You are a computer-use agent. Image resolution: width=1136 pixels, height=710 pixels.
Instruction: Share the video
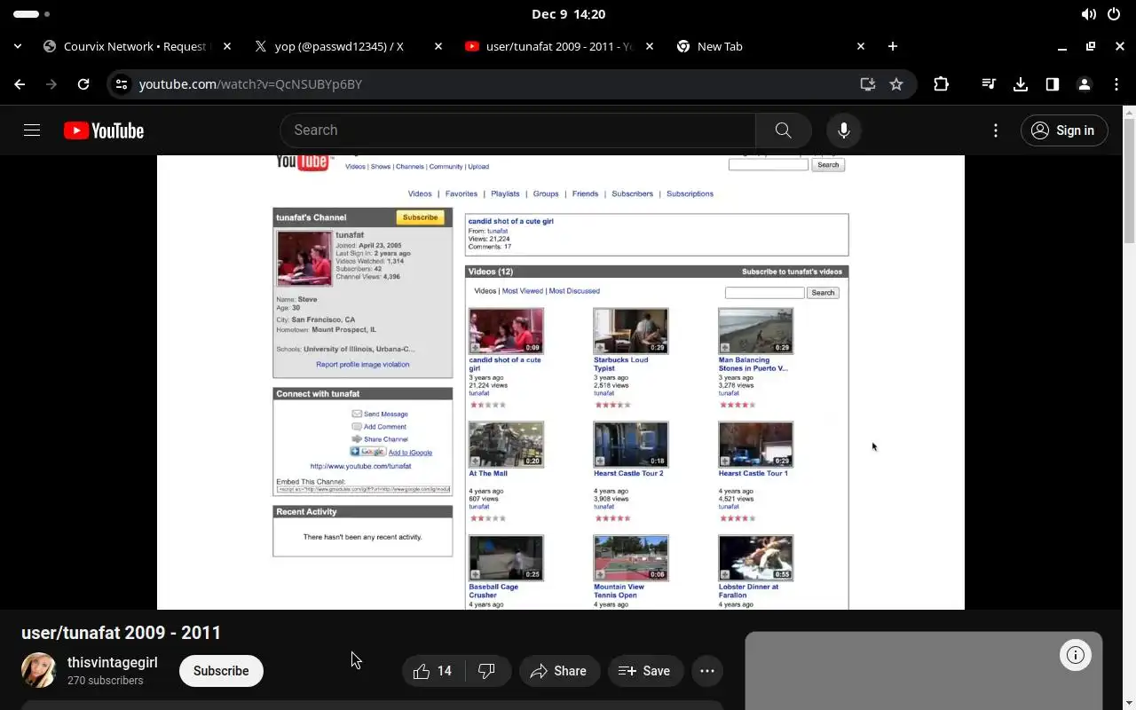point(559,671)
